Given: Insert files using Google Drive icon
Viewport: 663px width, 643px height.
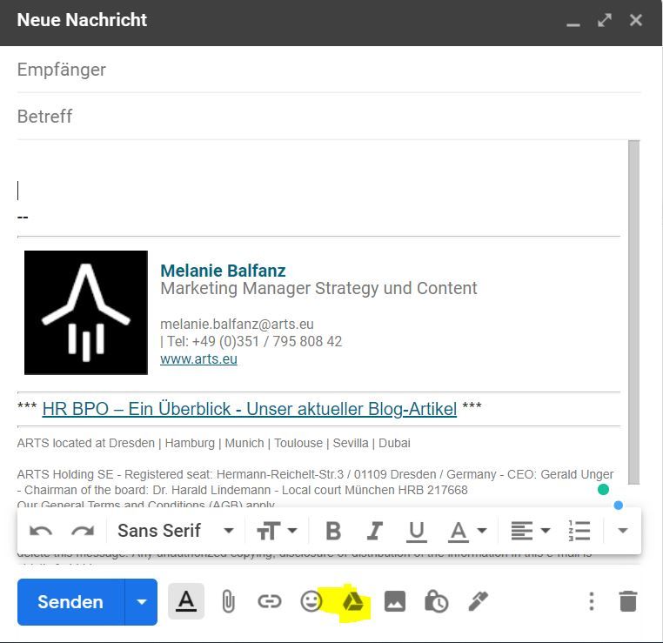Looking at the screenshot, I should click(353, 601).
